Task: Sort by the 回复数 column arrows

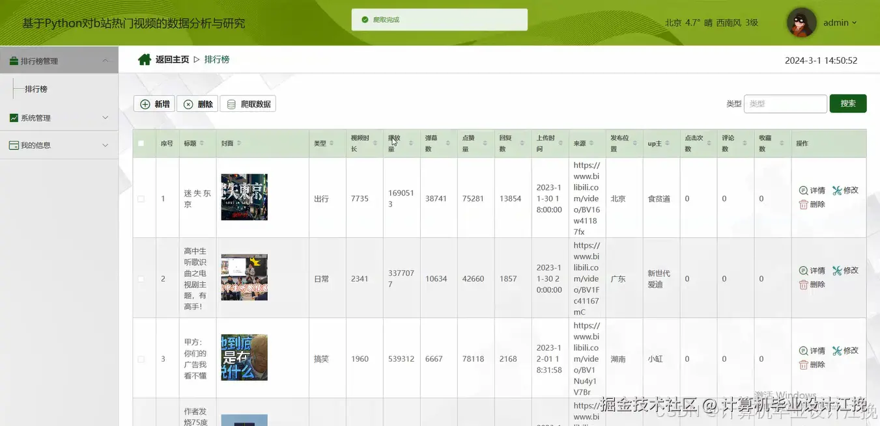Action: click(524, 143)
